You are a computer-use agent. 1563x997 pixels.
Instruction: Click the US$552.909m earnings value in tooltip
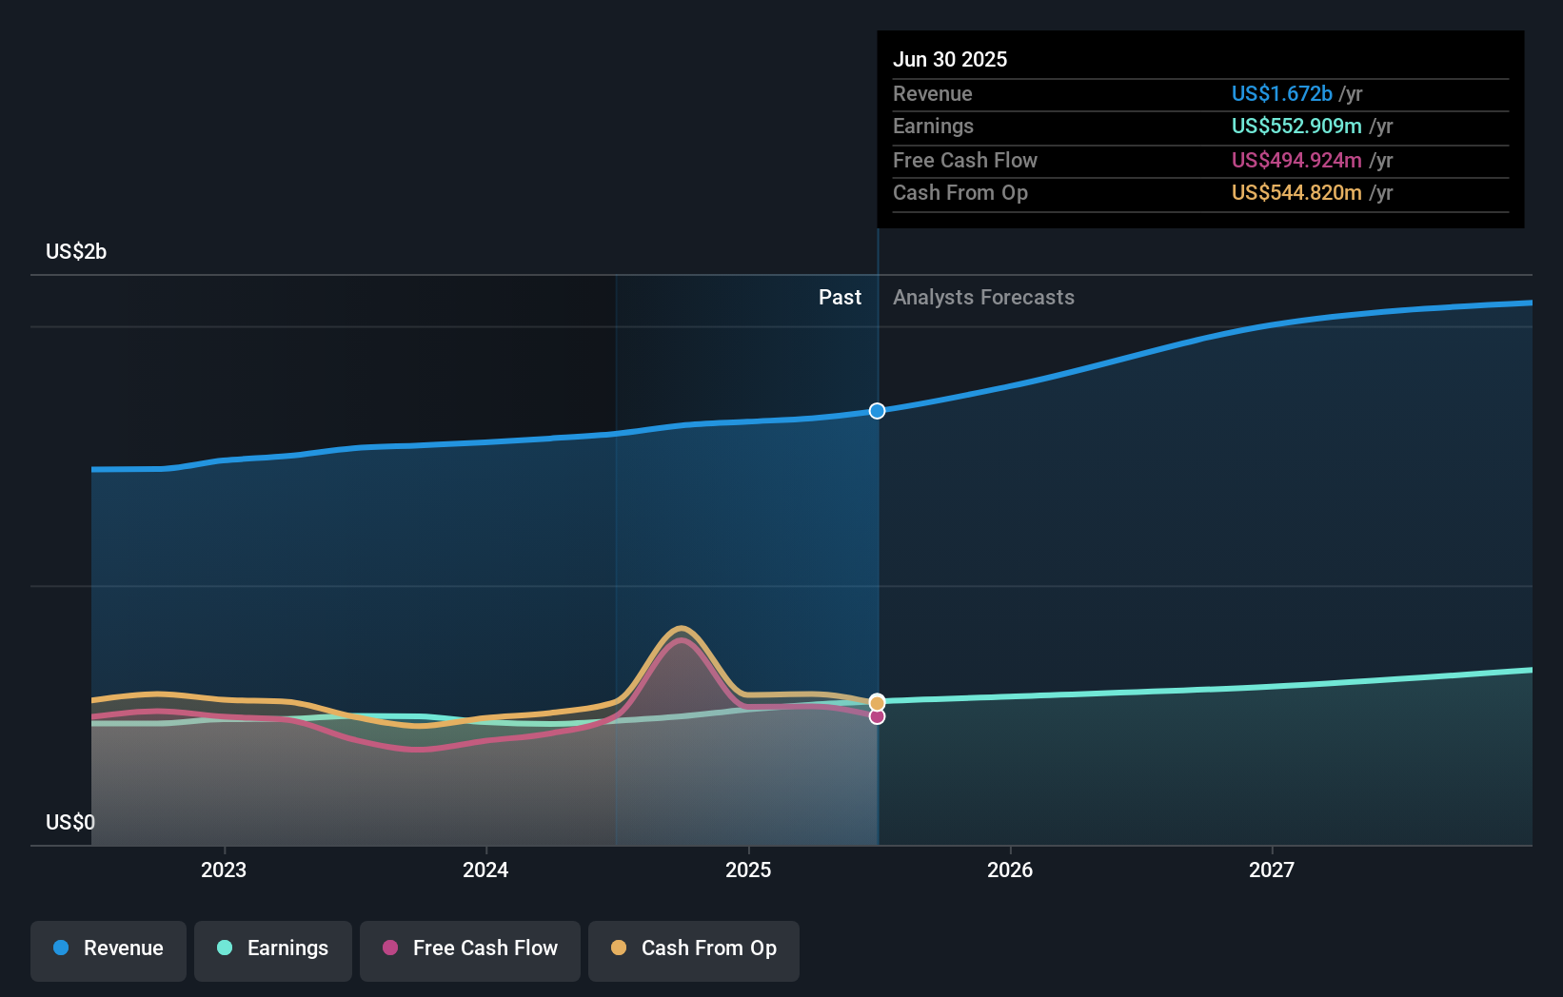1296,127
